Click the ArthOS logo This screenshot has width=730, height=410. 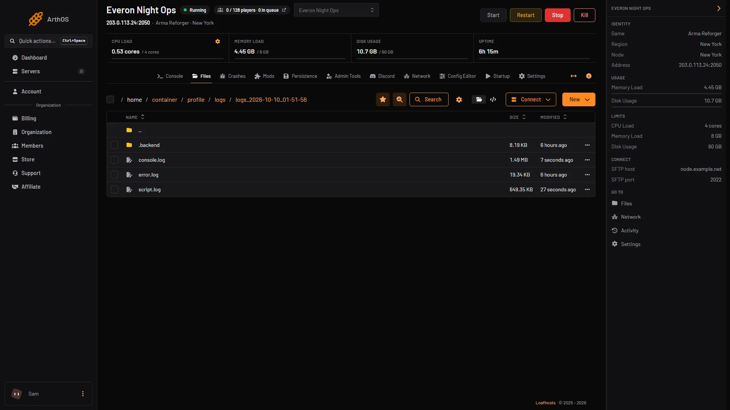49,19
